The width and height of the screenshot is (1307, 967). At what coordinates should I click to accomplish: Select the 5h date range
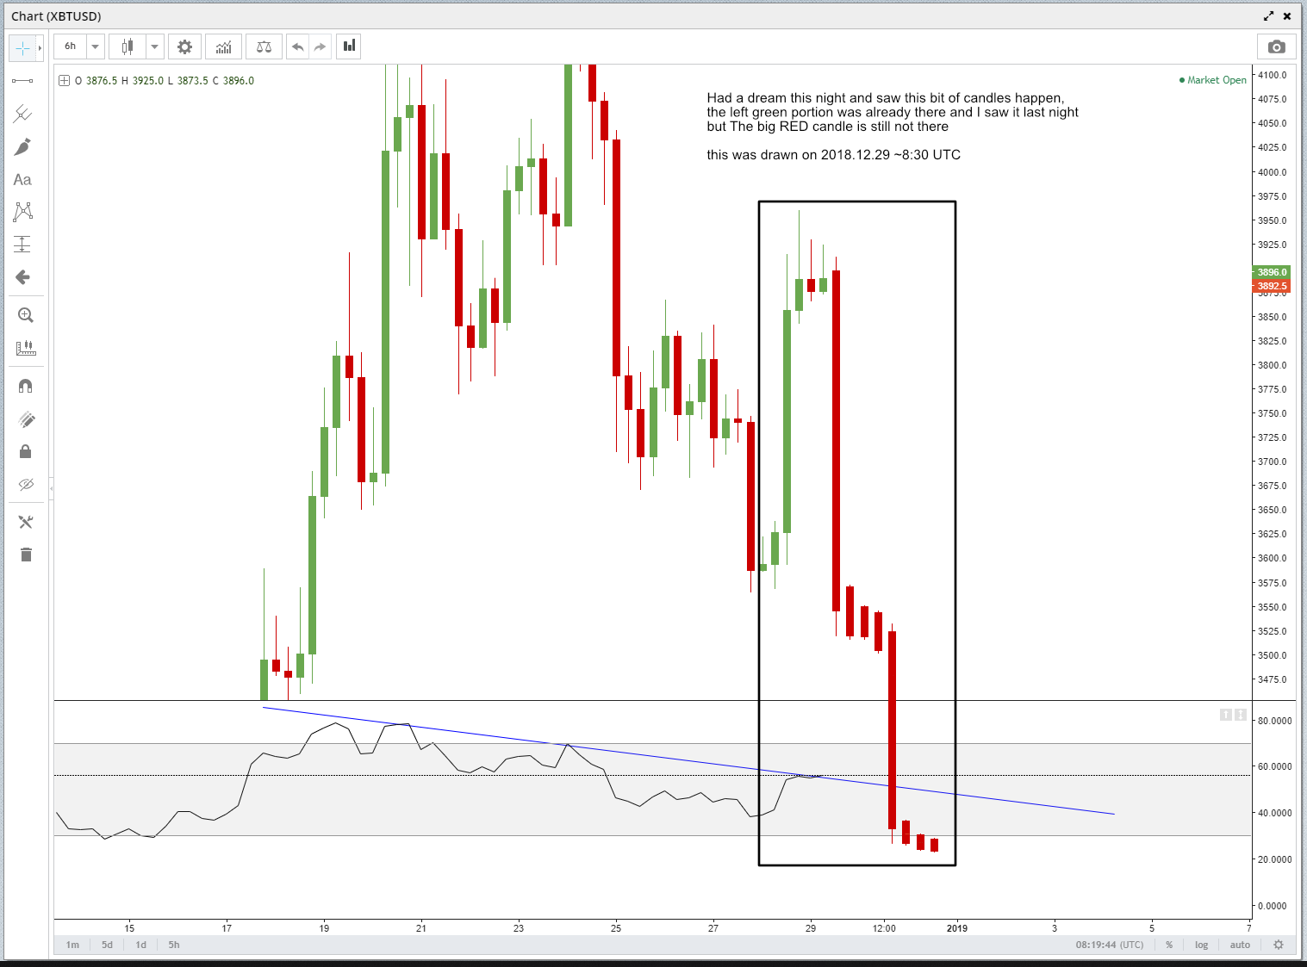[x=174, y=945]
